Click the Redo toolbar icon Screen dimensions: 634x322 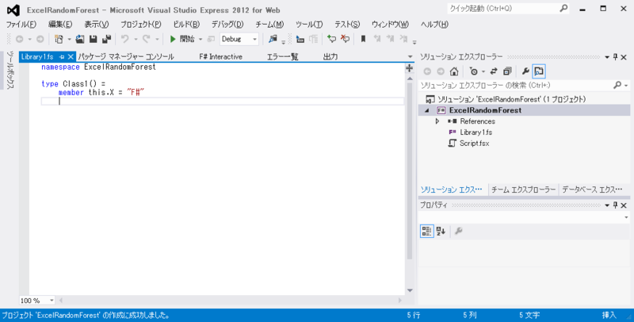click(x=147, y=39)
